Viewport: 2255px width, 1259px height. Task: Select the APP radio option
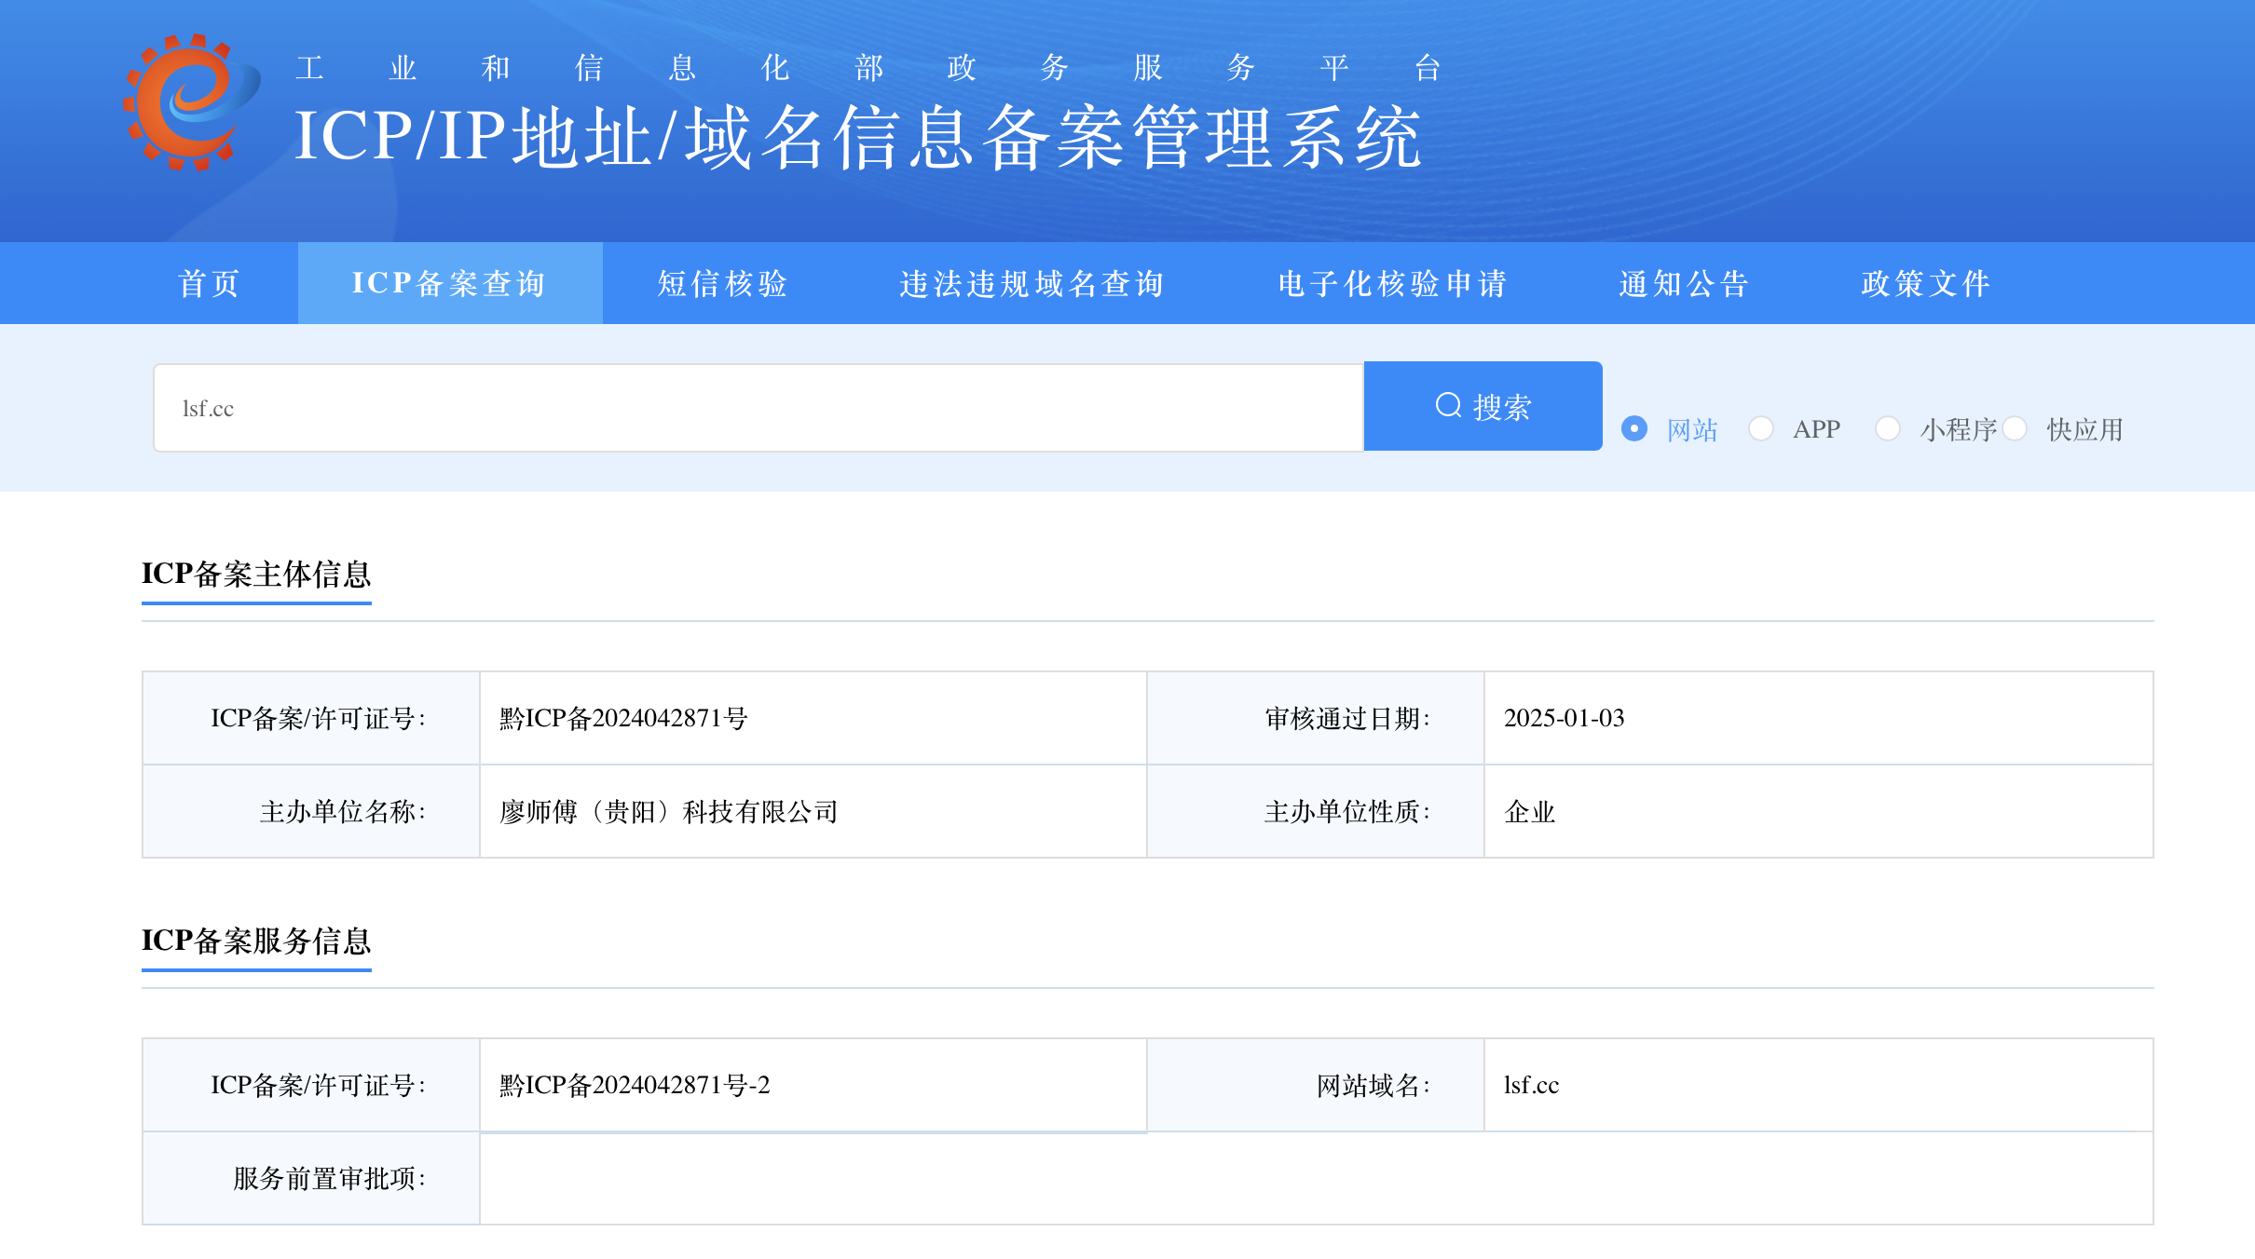(1761, 428)
